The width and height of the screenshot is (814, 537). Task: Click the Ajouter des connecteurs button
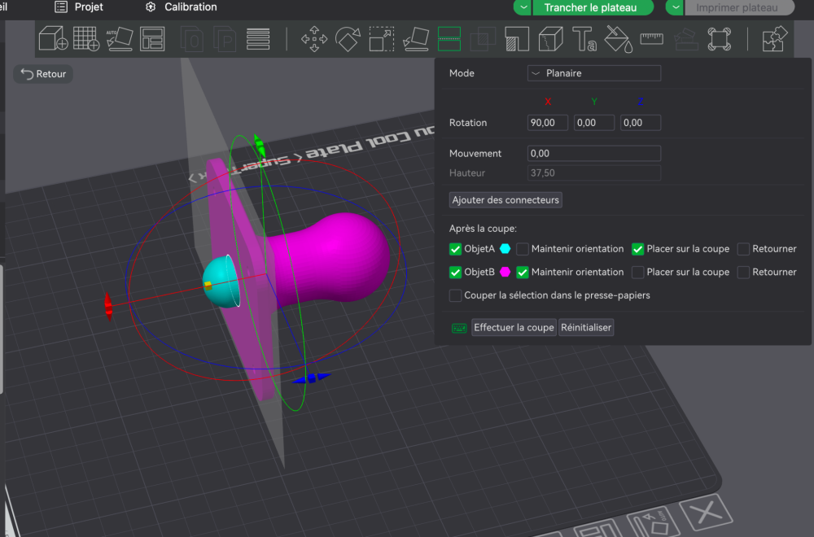click(x=505, y=200)
